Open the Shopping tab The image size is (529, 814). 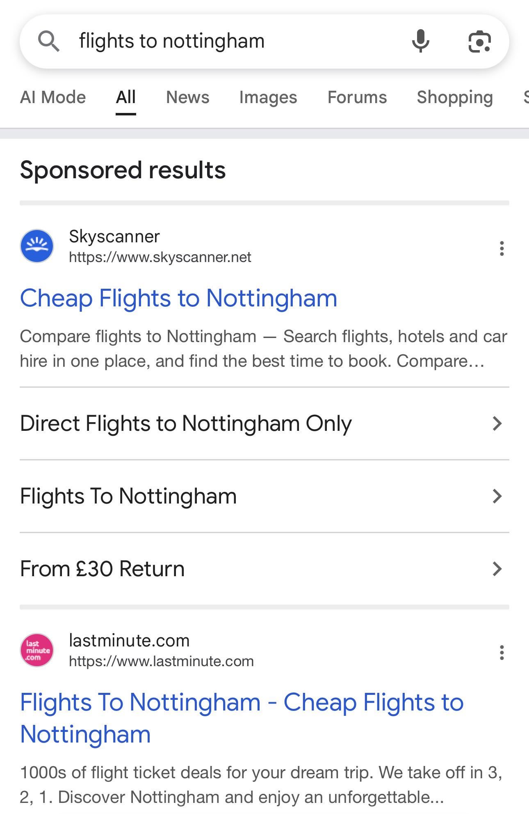(455, 97)
